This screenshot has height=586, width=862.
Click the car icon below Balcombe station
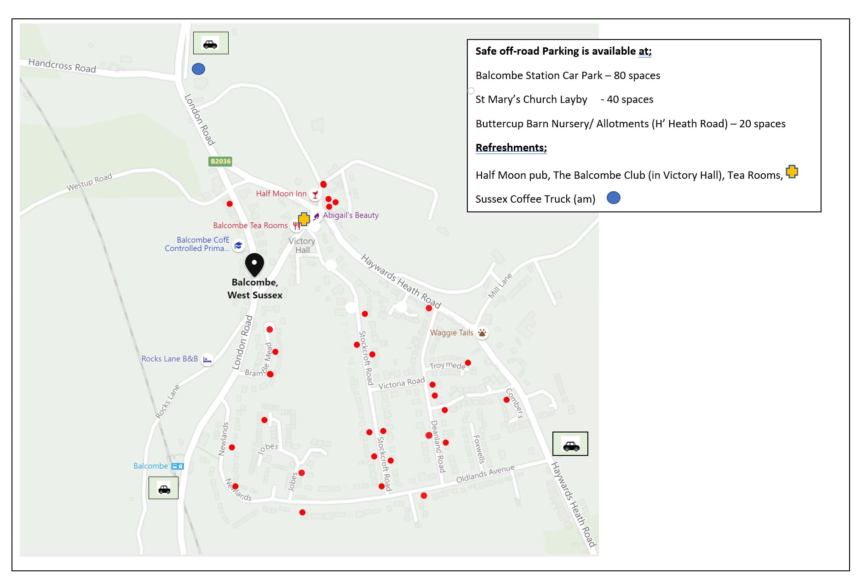pos(163,488)
